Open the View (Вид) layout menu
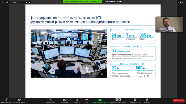The image size is (186, 104). pos(182,2)
